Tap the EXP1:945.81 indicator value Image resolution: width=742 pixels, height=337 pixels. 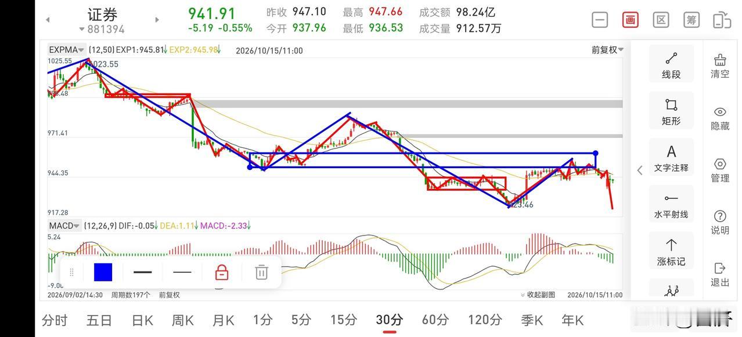tap(141, 50)
